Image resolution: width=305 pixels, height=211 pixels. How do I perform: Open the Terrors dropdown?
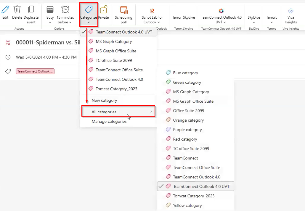click(272, 22)
